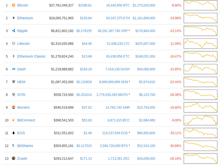The height and width of the screenshot is (165, 220).
Task: Click BitShares supply 2,596,720,000 BTS
Action: [114, 146]
